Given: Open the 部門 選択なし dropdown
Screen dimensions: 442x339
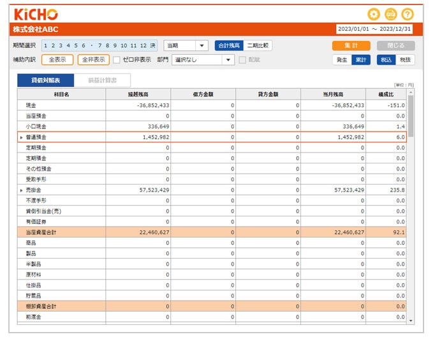Looking at the screenshot, I should click(203, 60).
